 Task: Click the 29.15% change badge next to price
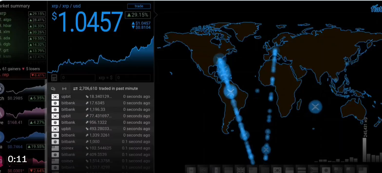coord(138,15)
